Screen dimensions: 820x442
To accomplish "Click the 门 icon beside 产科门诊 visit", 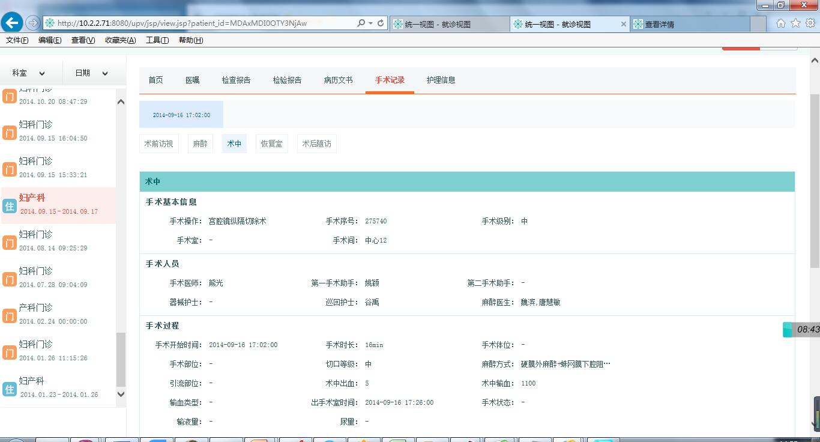I will (x=10, y=315).
